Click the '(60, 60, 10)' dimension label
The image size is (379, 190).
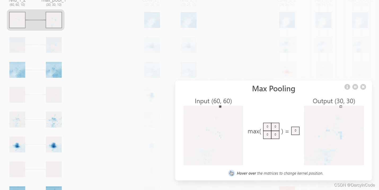coord(17,5)
